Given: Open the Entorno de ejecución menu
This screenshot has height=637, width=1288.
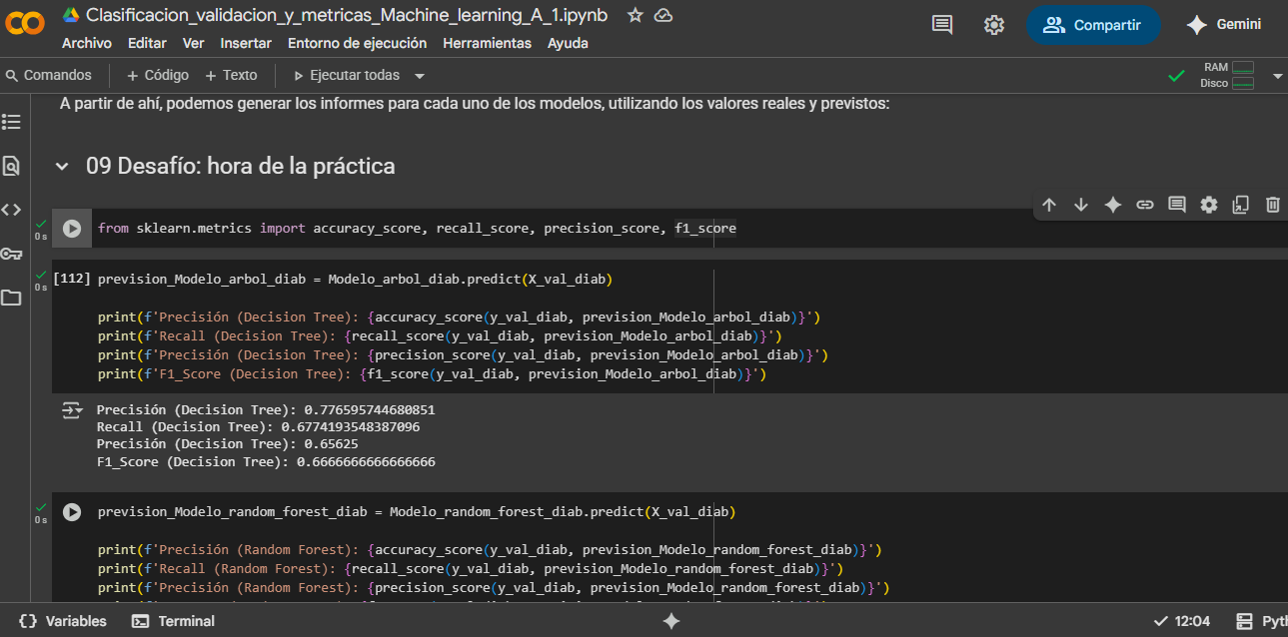Looking at the screenshot, I should [x=357, y=43].
